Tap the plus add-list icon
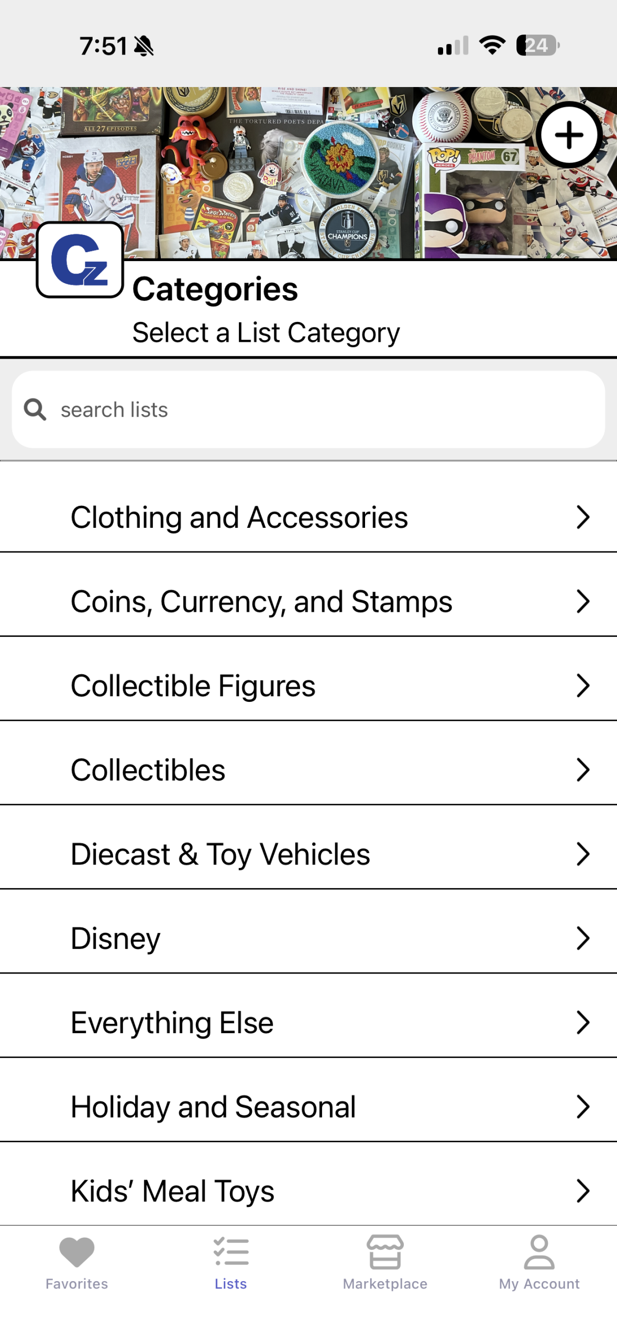This screenshot has height=1342, width=617. 568,135
